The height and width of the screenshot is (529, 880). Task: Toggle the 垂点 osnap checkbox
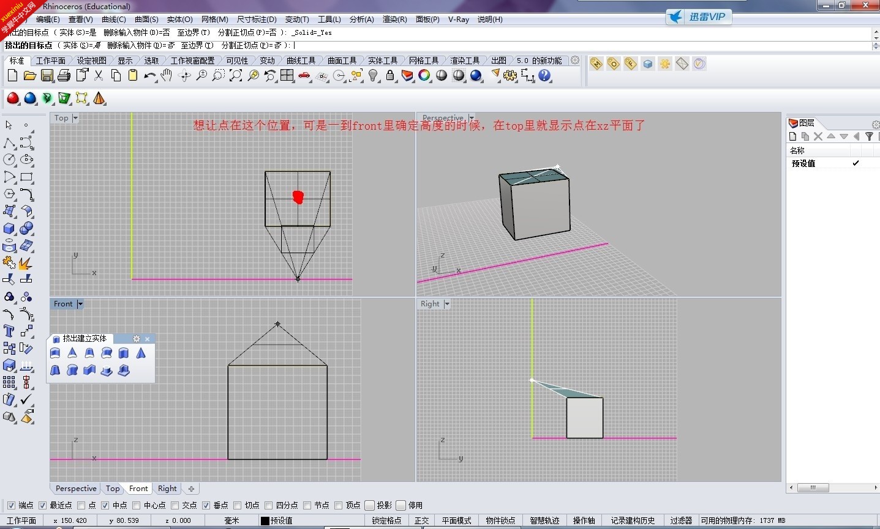tap(206, 505)
